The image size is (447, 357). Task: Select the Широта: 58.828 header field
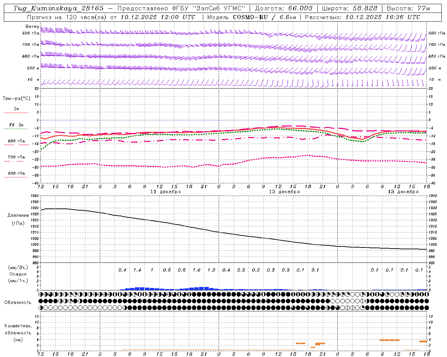[350, 8]
